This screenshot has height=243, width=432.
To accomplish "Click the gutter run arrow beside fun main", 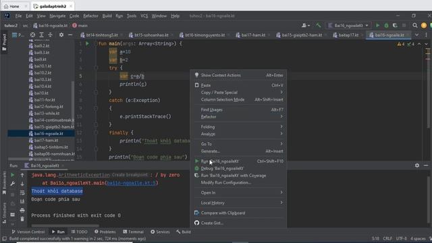I will point(87,43).
